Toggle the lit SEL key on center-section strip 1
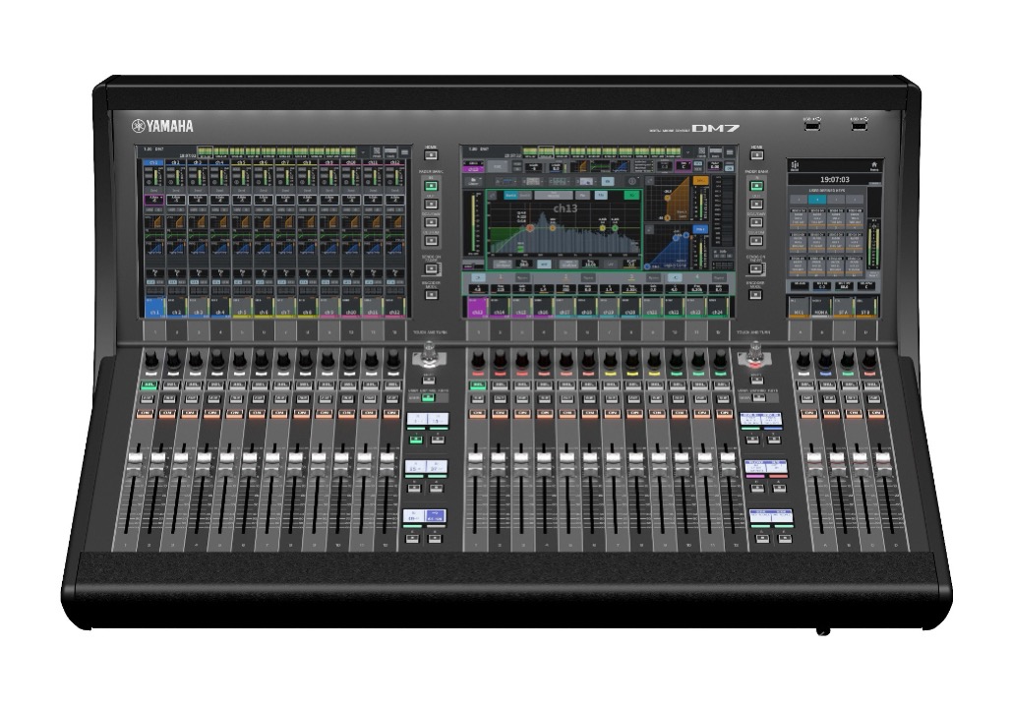1012x708 pixels. (x=478, y=385)
